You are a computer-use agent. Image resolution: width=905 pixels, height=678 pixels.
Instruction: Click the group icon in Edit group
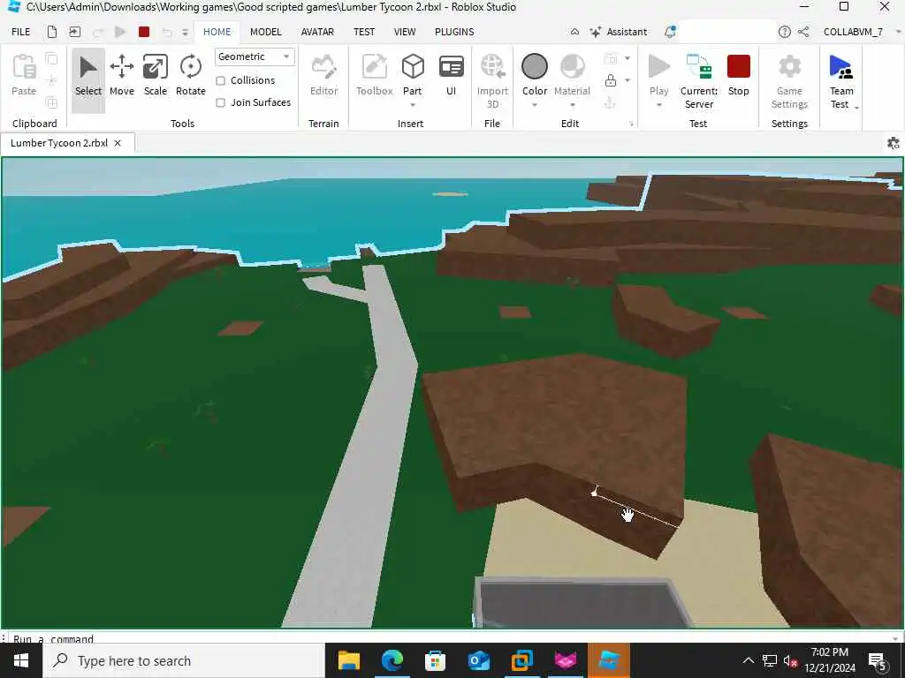click(x=611, y=58)
